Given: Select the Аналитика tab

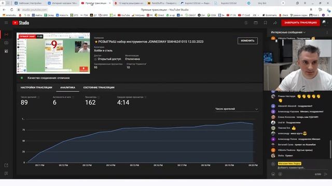Looking at the screenshot, I should click(67, 87).
